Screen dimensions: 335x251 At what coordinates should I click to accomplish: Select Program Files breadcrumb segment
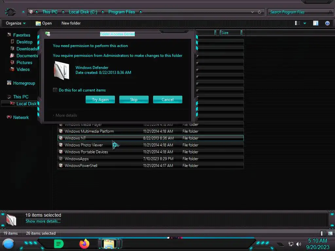[122, 12]
